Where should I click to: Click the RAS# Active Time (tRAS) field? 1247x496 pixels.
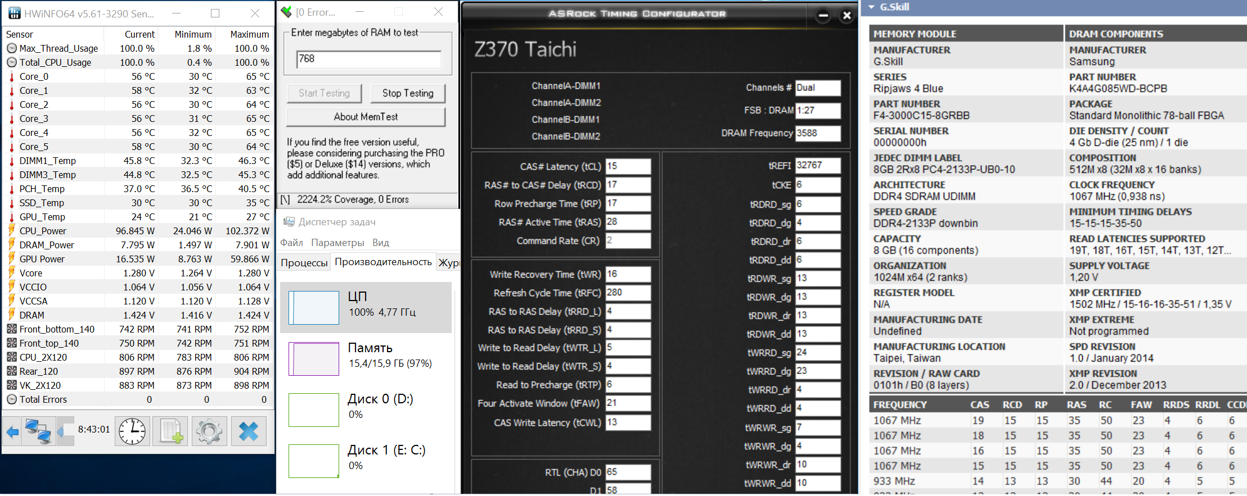(628, 222)
